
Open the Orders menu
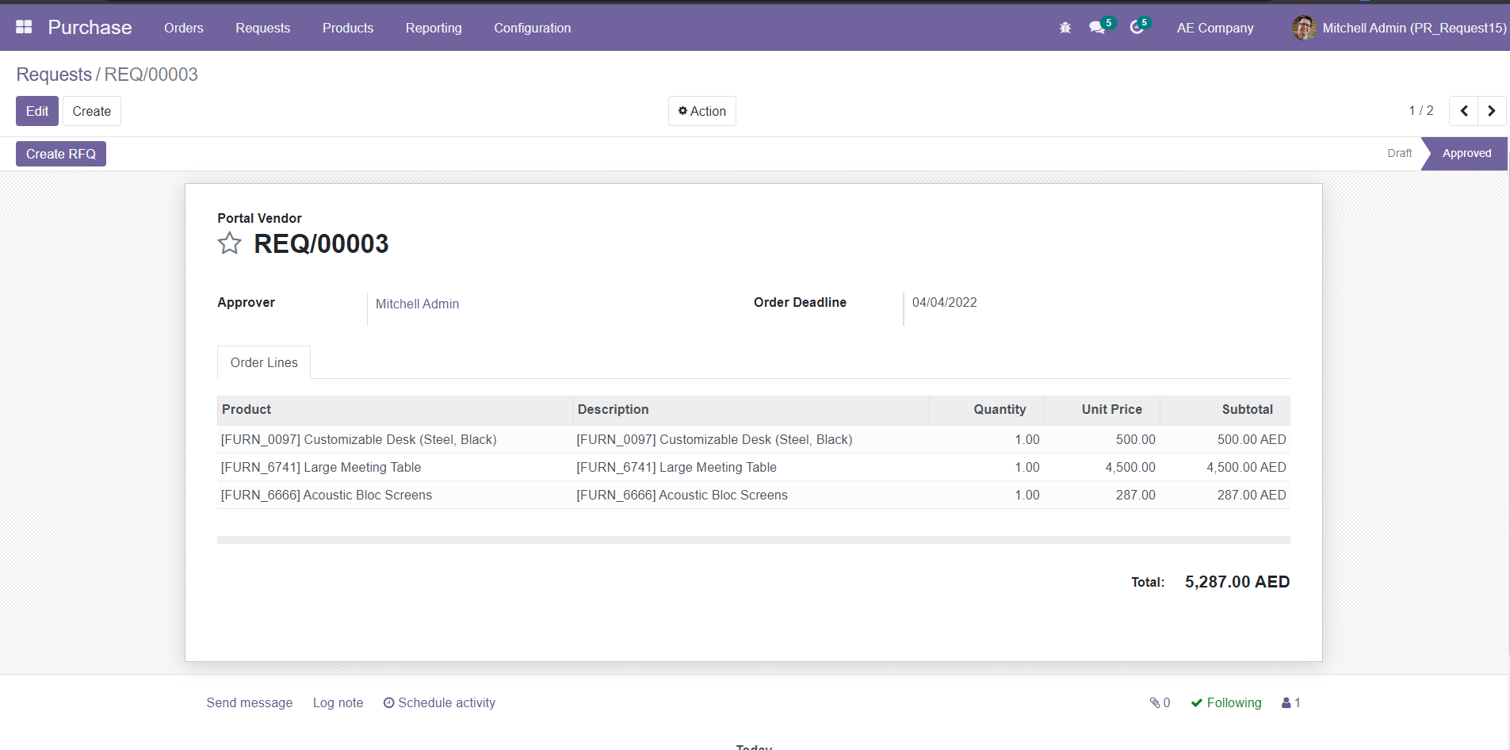point(183,28)
